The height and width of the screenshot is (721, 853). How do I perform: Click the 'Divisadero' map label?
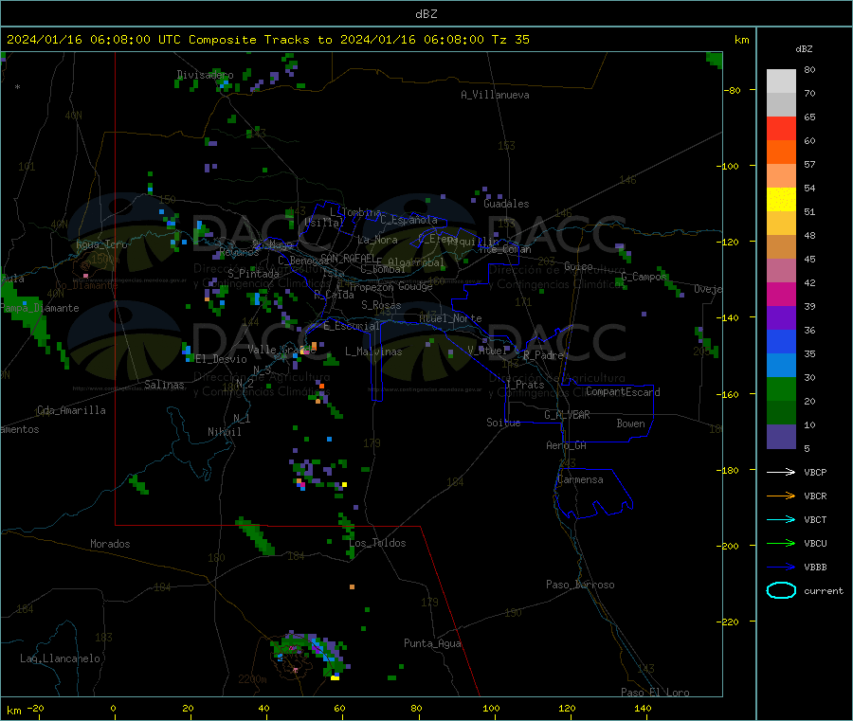205,75
